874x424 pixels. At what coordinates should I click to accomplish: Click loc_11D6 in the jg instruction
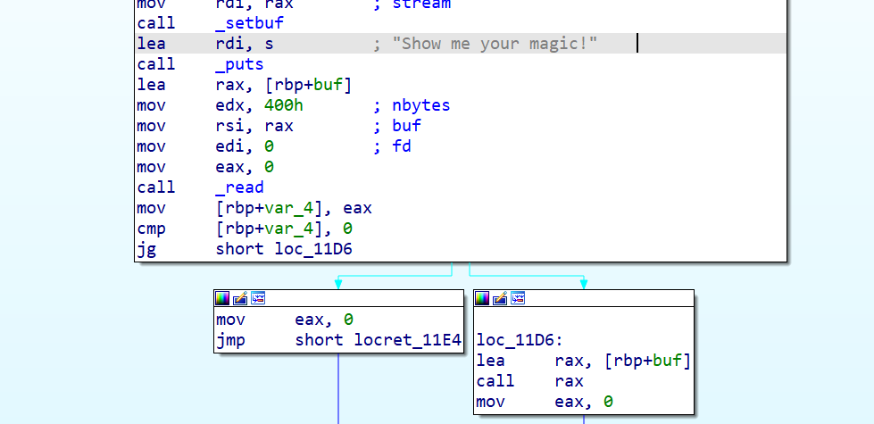[314, 249]
